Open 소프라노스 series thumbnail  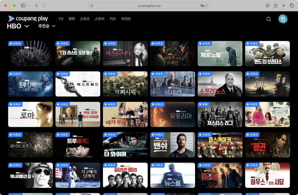(x=220, y=84)
